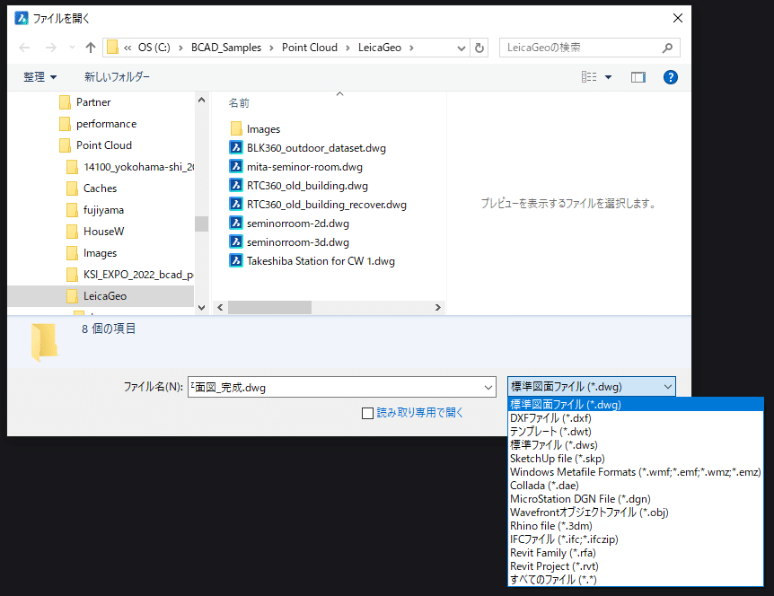Collapse the file type combo box
Screen dimensions: 774x596
point(668,387)
